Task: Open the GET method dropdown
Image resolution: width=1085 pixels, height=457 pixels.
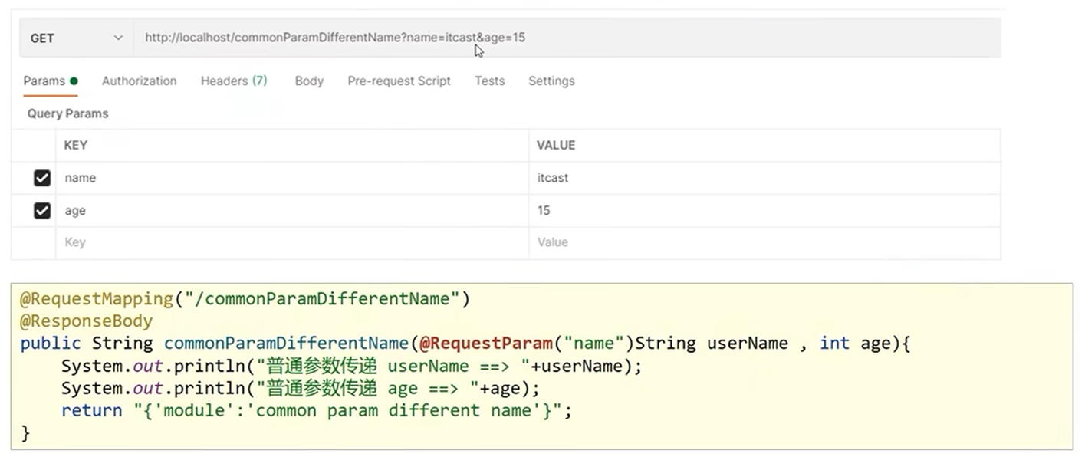Action: (76, 38)
